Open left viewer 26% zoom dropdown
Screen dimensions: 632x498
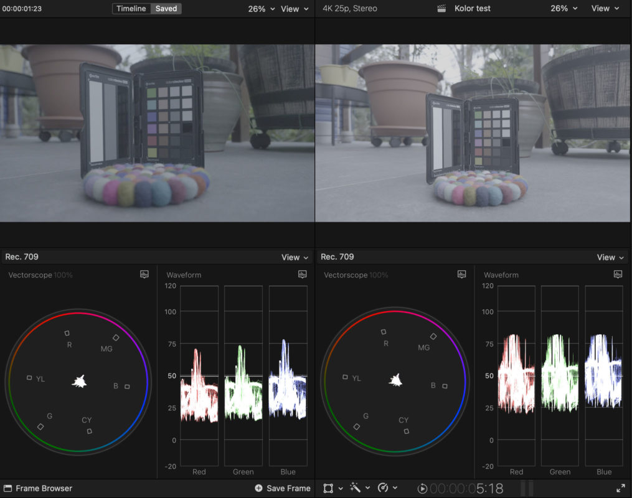click(261, 9)
